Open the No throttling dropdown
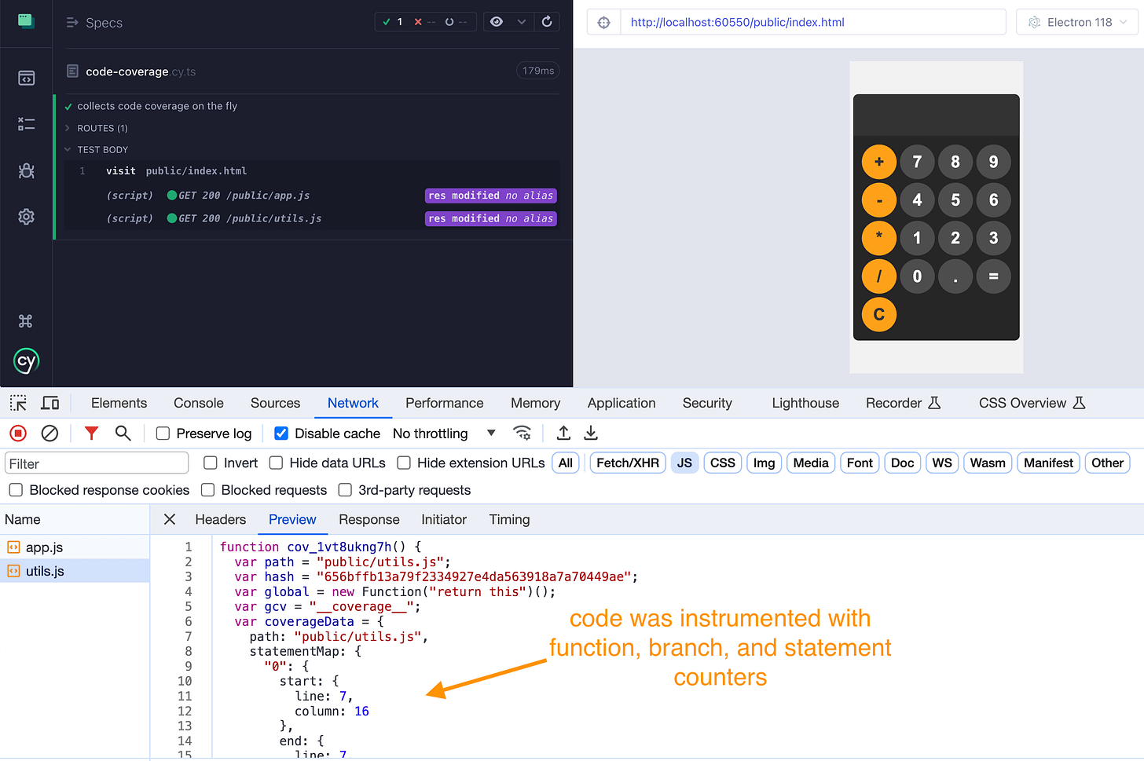The height and width of the screenshot is (761, 1144). pyautogui.click(x=444, y=434)
